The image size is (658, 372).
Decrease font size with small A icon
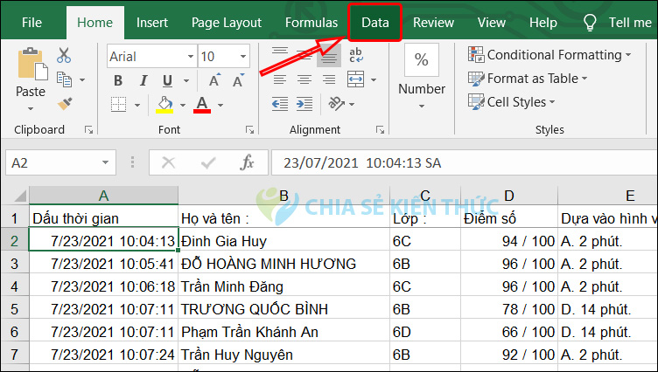(238, 79)
